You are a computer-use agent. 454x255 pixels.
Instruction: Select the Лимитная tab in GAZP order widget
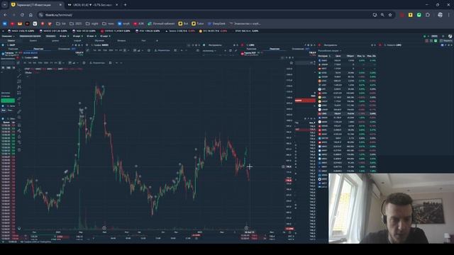point(38,49)
